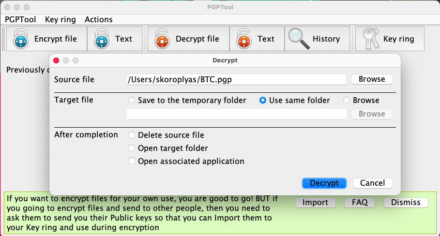Image resolution: width=440 pixels, height=236 pixels.
Task: Open the PGPTool menu
Action: click(21, 19)
